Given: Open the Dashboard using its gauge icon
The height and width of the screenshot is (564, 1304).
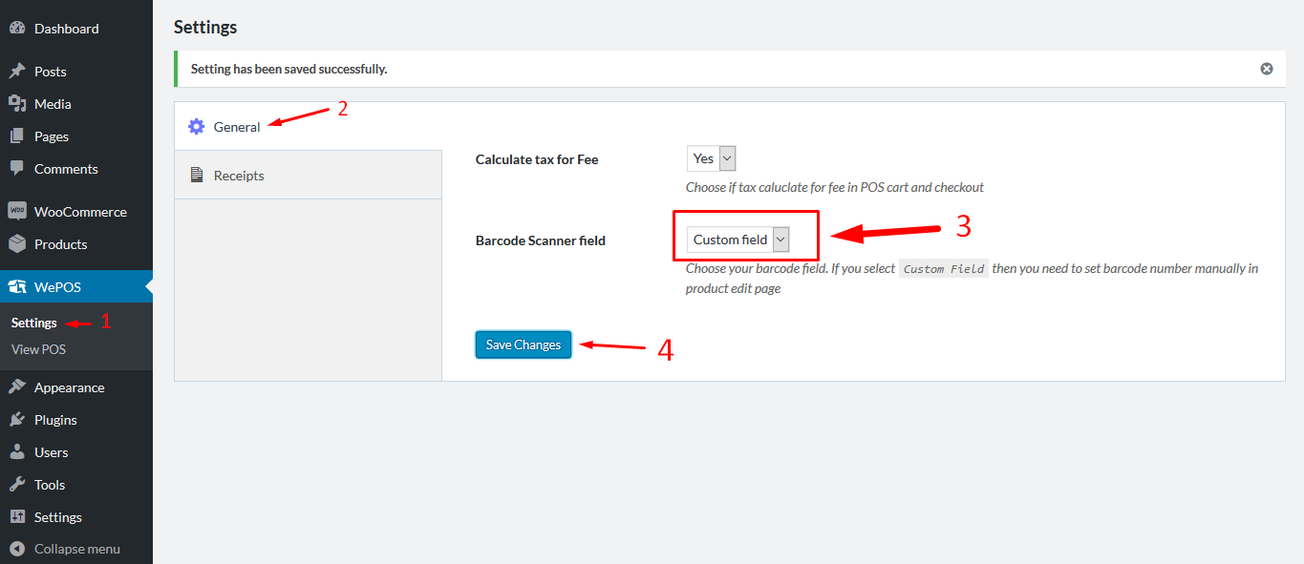Looking at the screenshot, I should tap(17, 28).
